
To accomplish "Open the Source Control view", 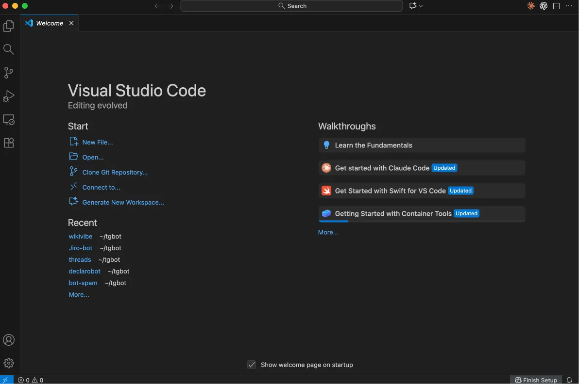I will point(9,73).
